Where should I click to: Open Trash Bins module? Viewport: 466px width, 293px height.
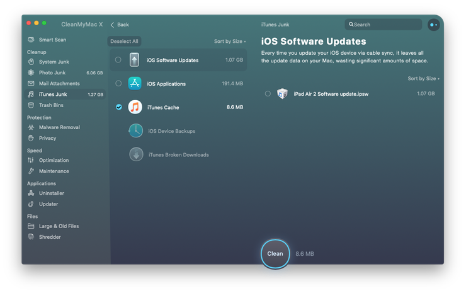[x=51, y=105]
